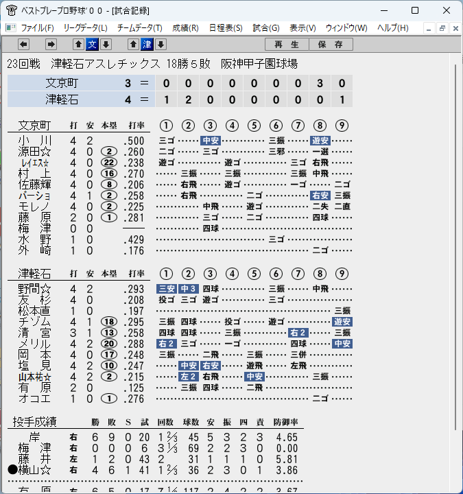
Task: Click the 保存 save button
Action: tap(331, 45)
